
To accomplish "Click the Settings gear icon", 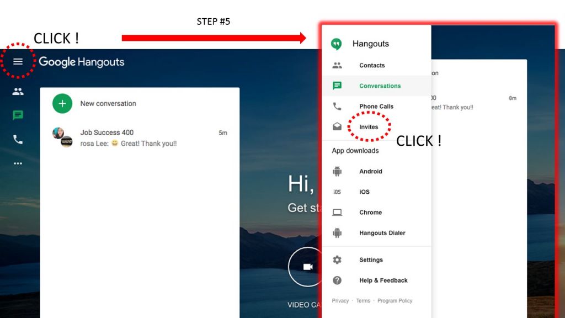I will click(x=337, y=259).
